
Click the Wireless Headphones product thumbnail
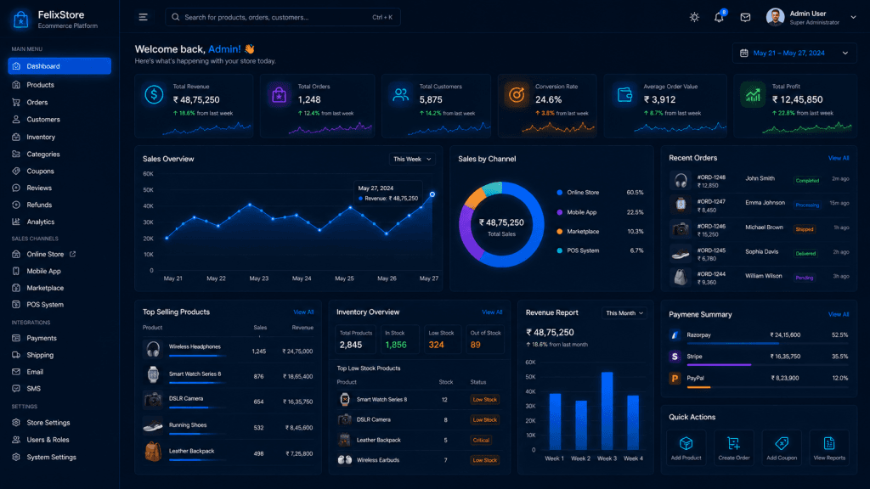click(153, 349)
